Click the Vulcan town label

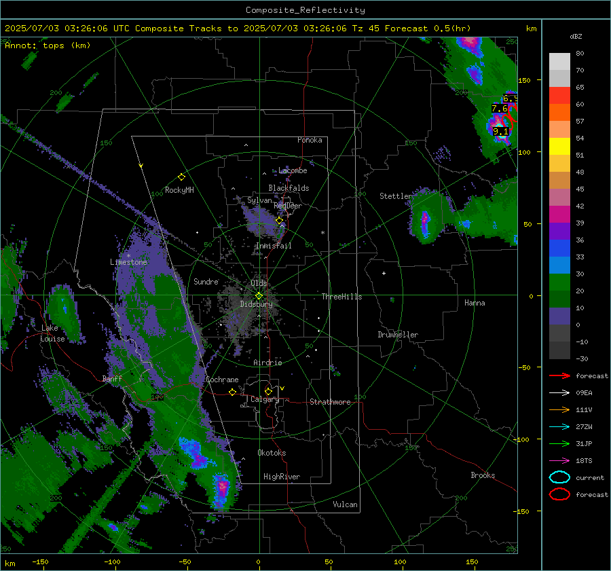[x=346, y=504]
